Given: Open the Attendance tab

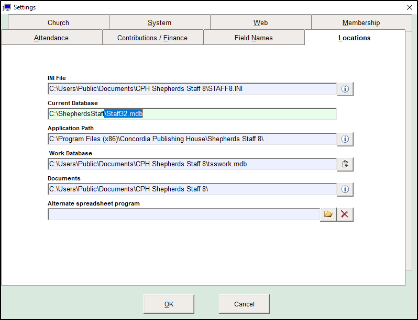Looking at the screenshot, I should click(51, 38).
